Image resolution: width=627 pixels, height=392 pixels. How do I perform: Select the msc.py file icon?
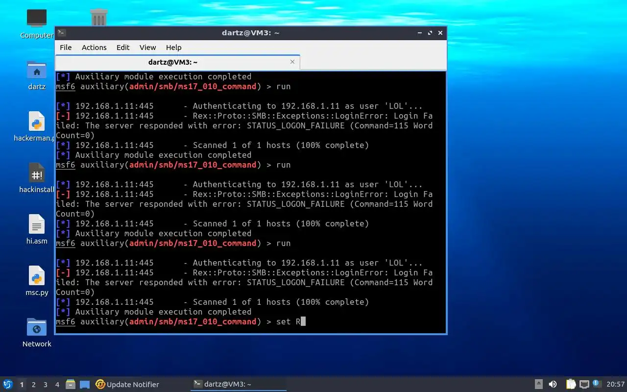pyautogui.click(x=37, y=276)
